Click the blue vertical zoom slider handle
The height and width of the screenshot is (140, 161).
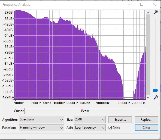tap(156, 91)
